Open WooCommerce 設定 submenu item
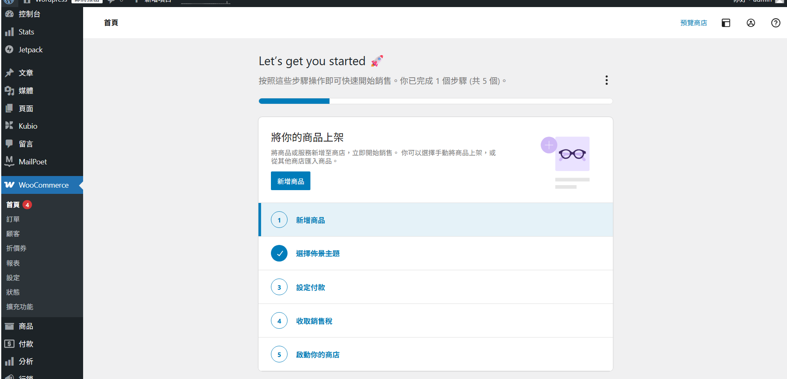The height and width of the screenshot is (379, 787). (13, 278)
